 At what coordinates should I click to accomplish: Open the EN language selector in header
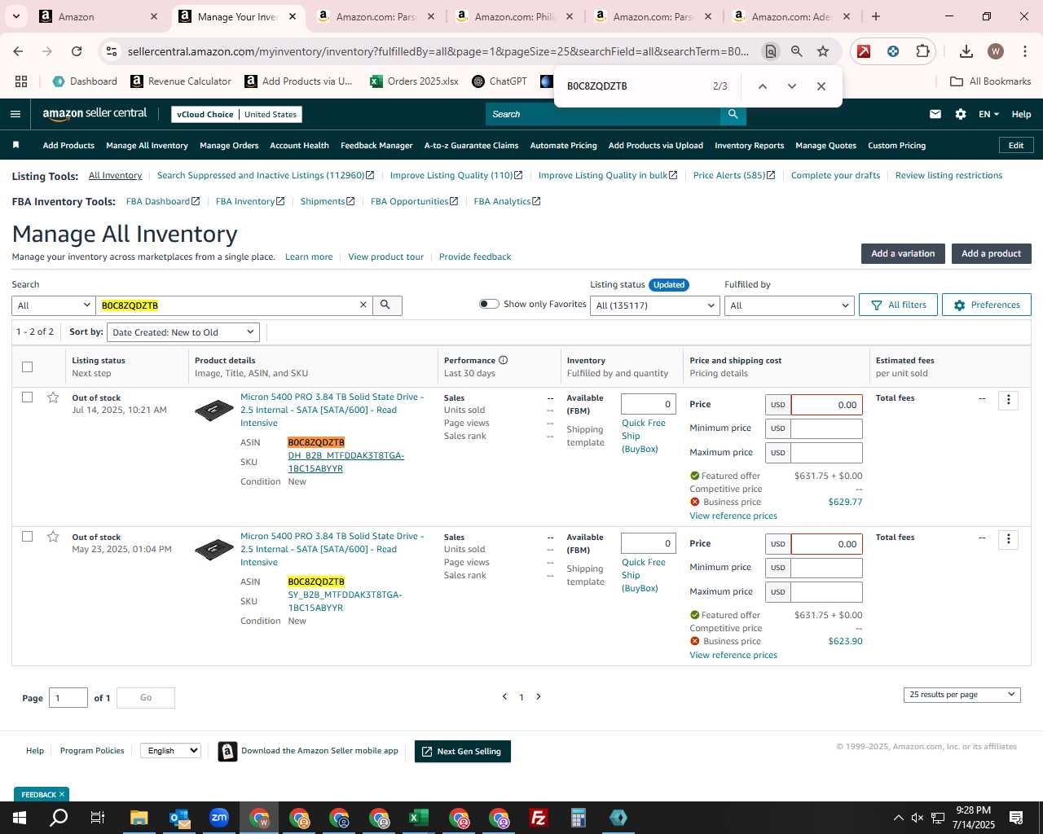pos(988,114)
